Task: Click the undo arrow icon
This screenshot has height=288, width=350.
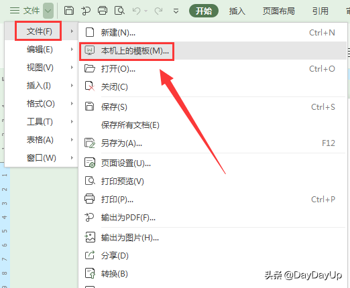Action: pos(137,11)
